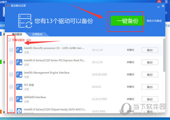Image resolution: width=170 pixels, height=120 pixels.
Task: Click the AMDA00 Interface motherboard icon
Action: [x=19, y=99]
